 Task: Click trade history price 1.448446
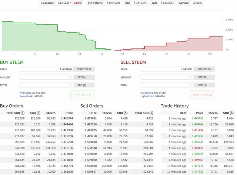(197, 124)
